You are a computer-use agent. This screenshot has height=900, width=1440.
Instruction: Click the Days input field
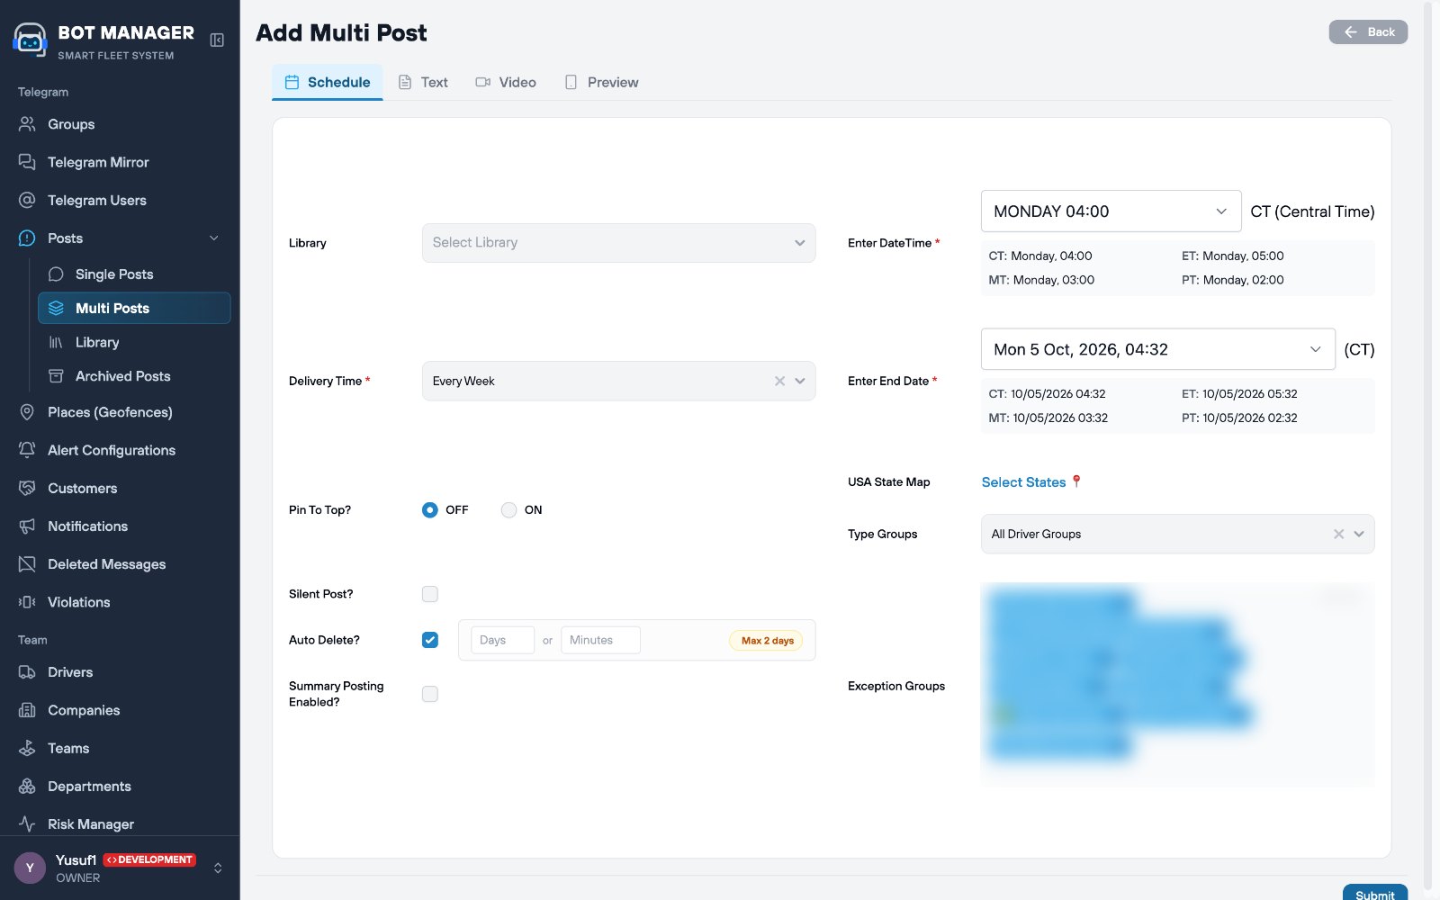tap(502, 640)
